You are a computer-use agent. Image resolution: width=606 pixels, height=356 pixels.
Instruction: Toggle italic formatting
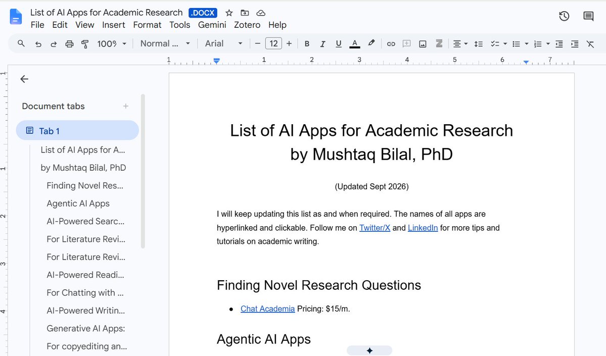tap(322, 44)
